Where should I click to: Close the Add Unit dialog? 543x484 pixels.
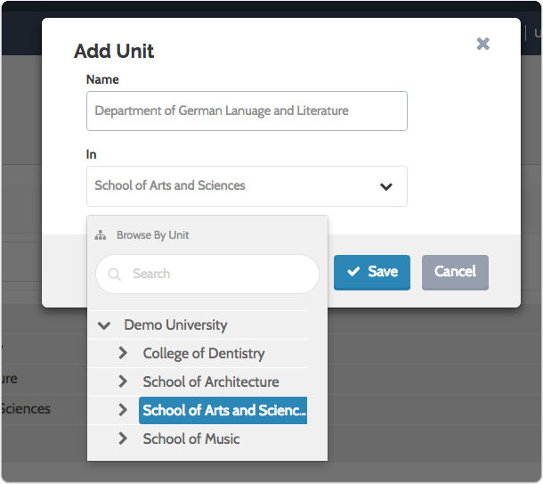tap(482, 44)
